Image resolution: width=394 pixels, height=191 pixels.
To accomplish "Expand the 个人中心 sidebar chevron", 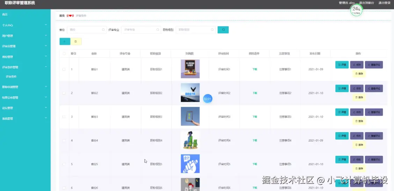I will (46, 25).
